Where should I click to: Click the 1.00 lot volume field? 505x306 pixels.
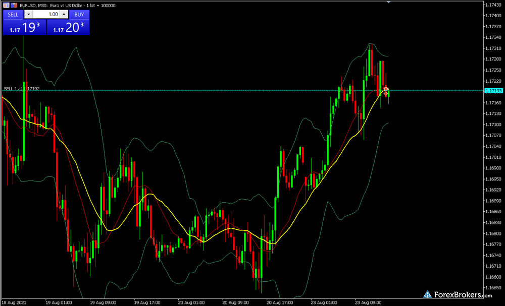tap(46, 15)
